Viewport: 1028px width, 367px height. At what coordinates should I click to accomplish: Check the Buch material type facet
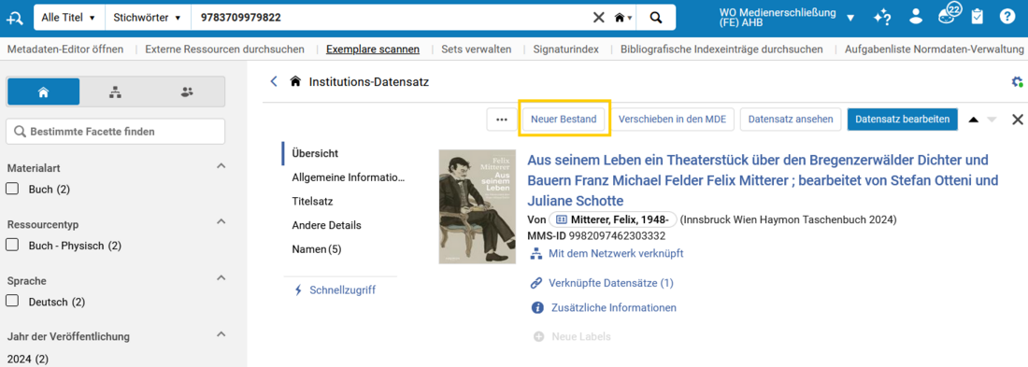12,190
